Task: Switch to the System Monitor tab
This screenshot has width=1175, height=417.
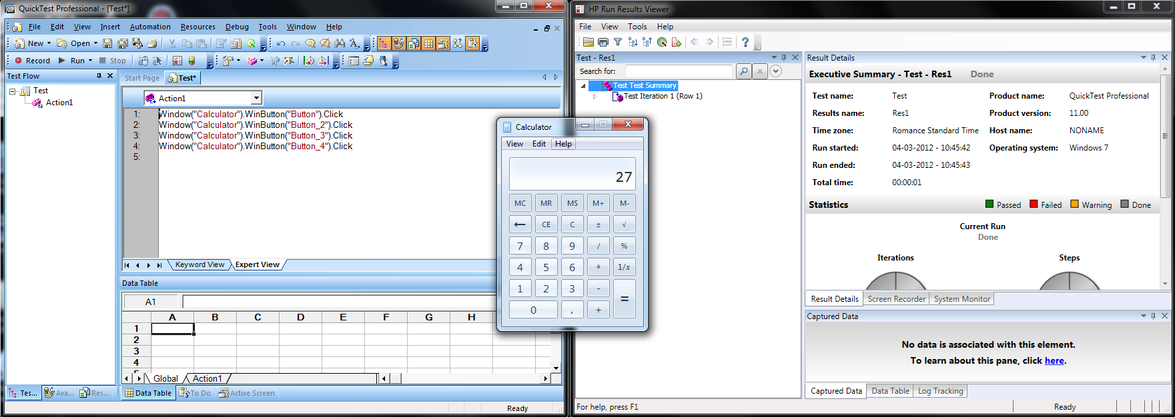Action: pos(961,299)
